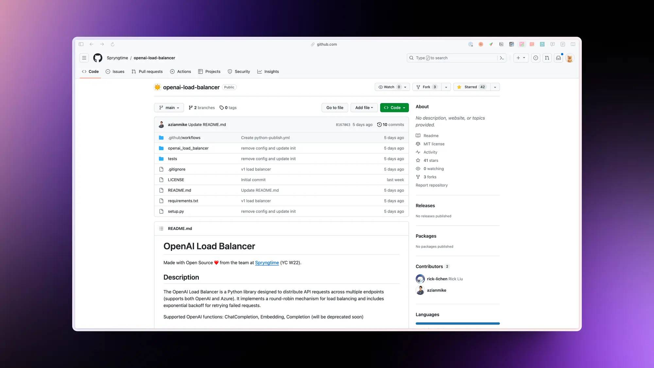Click the Languages Python usage bar

[458, 324]
